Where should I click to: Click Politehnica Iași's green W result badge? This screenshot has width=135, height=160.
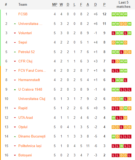(122, 146)
